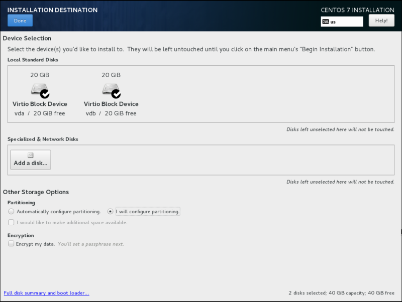Click the "2 disks selected" status text
The image size is (402, 302).
pos(306,293)
